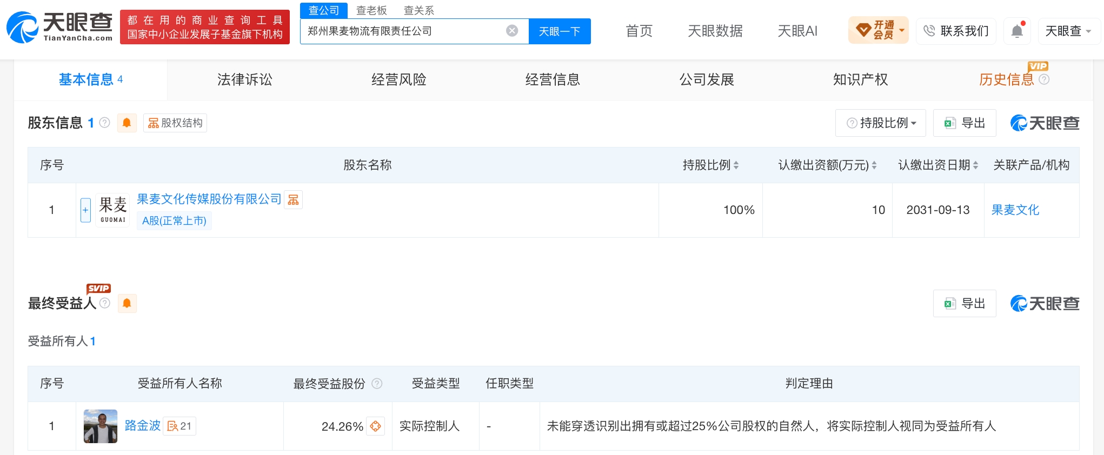
Task: Subscribe to shareholder info alerts bell
Action: click(x=127, y=123)
